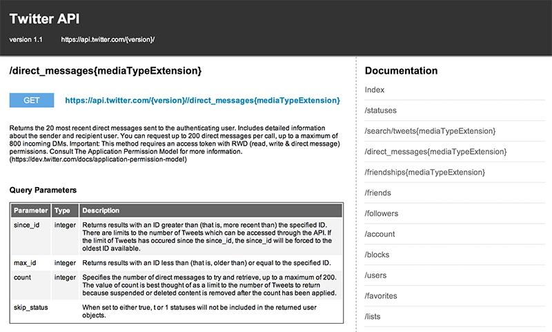Click integer type in max_id row
The width and height of the screenshot is (552, 332).
[x=65, y=263]
